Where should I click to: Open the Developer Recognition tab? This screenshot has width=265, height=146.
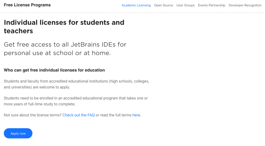[x=245, y=5]
